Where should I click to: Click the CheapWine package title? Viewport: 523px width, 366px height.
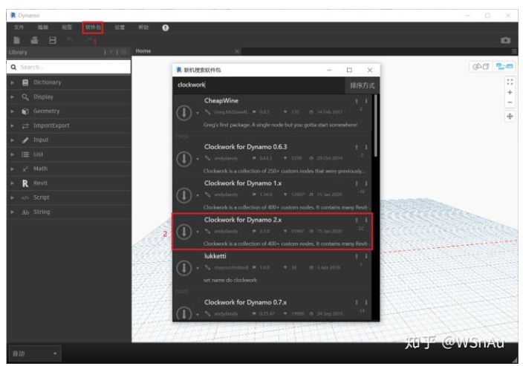tap(221, 101)
